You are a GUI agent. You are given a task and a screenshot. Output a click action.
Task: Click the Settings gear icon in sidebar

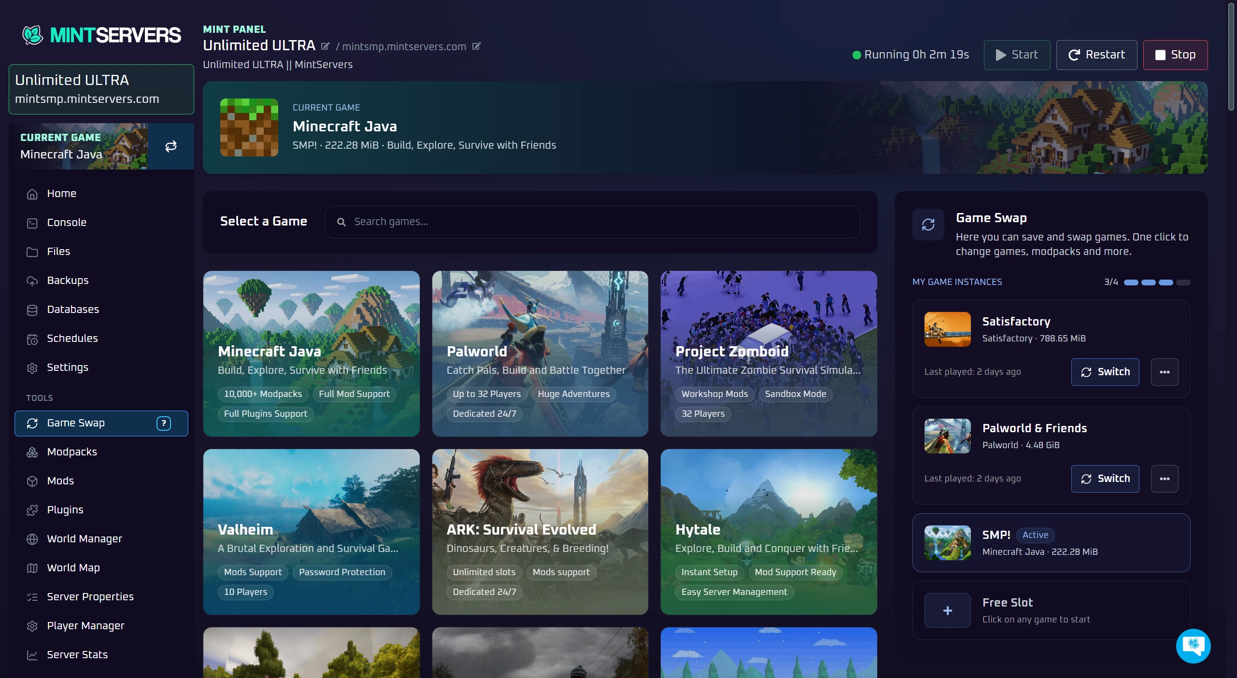tap(32, 368)
